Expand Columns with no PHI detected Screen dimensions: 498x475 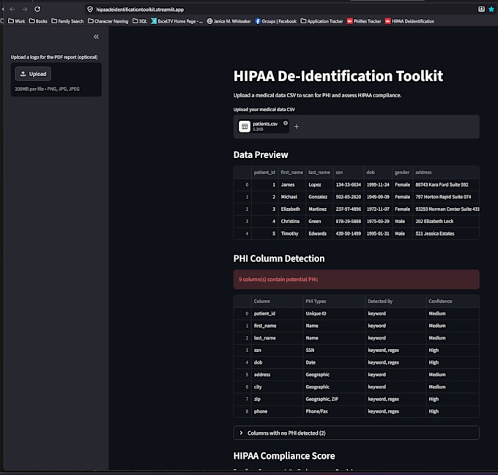point(356,433)
